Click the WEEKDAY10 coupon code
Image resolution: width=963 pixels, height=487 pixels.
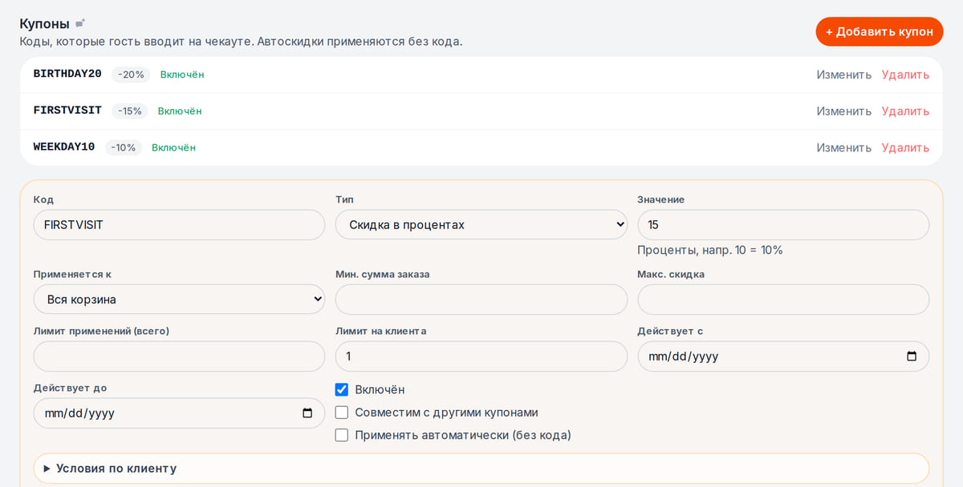click(64, 147)
